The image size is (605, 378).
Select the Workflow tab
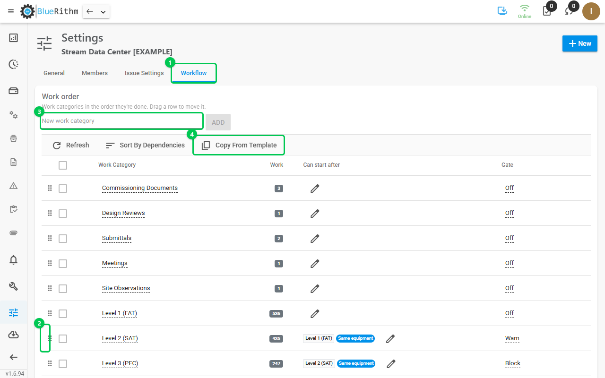coord(194,73)
